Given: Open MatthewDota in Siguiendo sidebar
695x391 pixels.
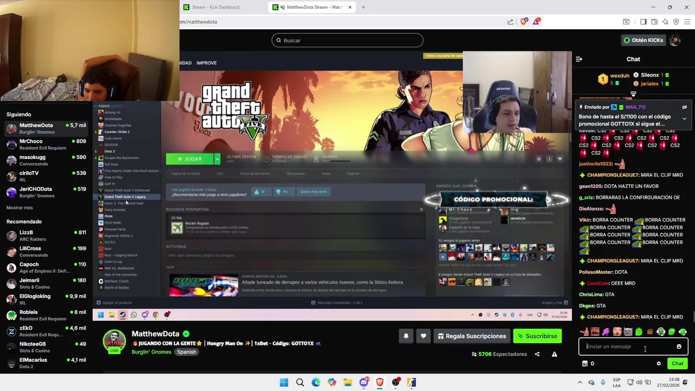Looking at the screenshot, I should point(46,129).
